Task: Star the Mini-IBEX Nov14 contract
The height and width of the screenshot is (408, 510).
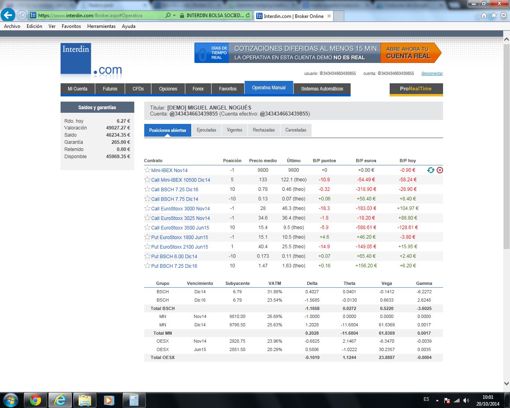Action: coord(147,170)
